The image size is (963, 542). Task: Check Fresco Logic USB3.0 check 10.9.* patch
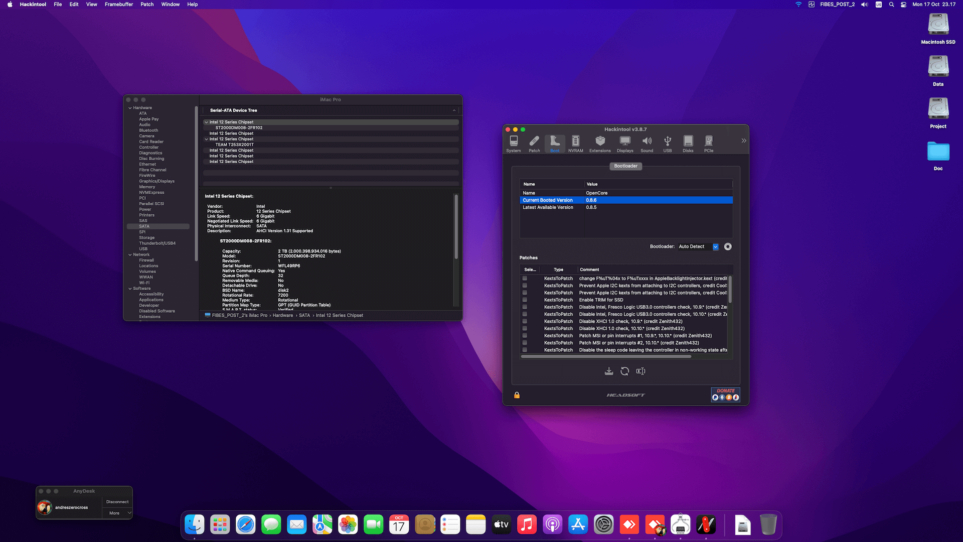[525, 307]
